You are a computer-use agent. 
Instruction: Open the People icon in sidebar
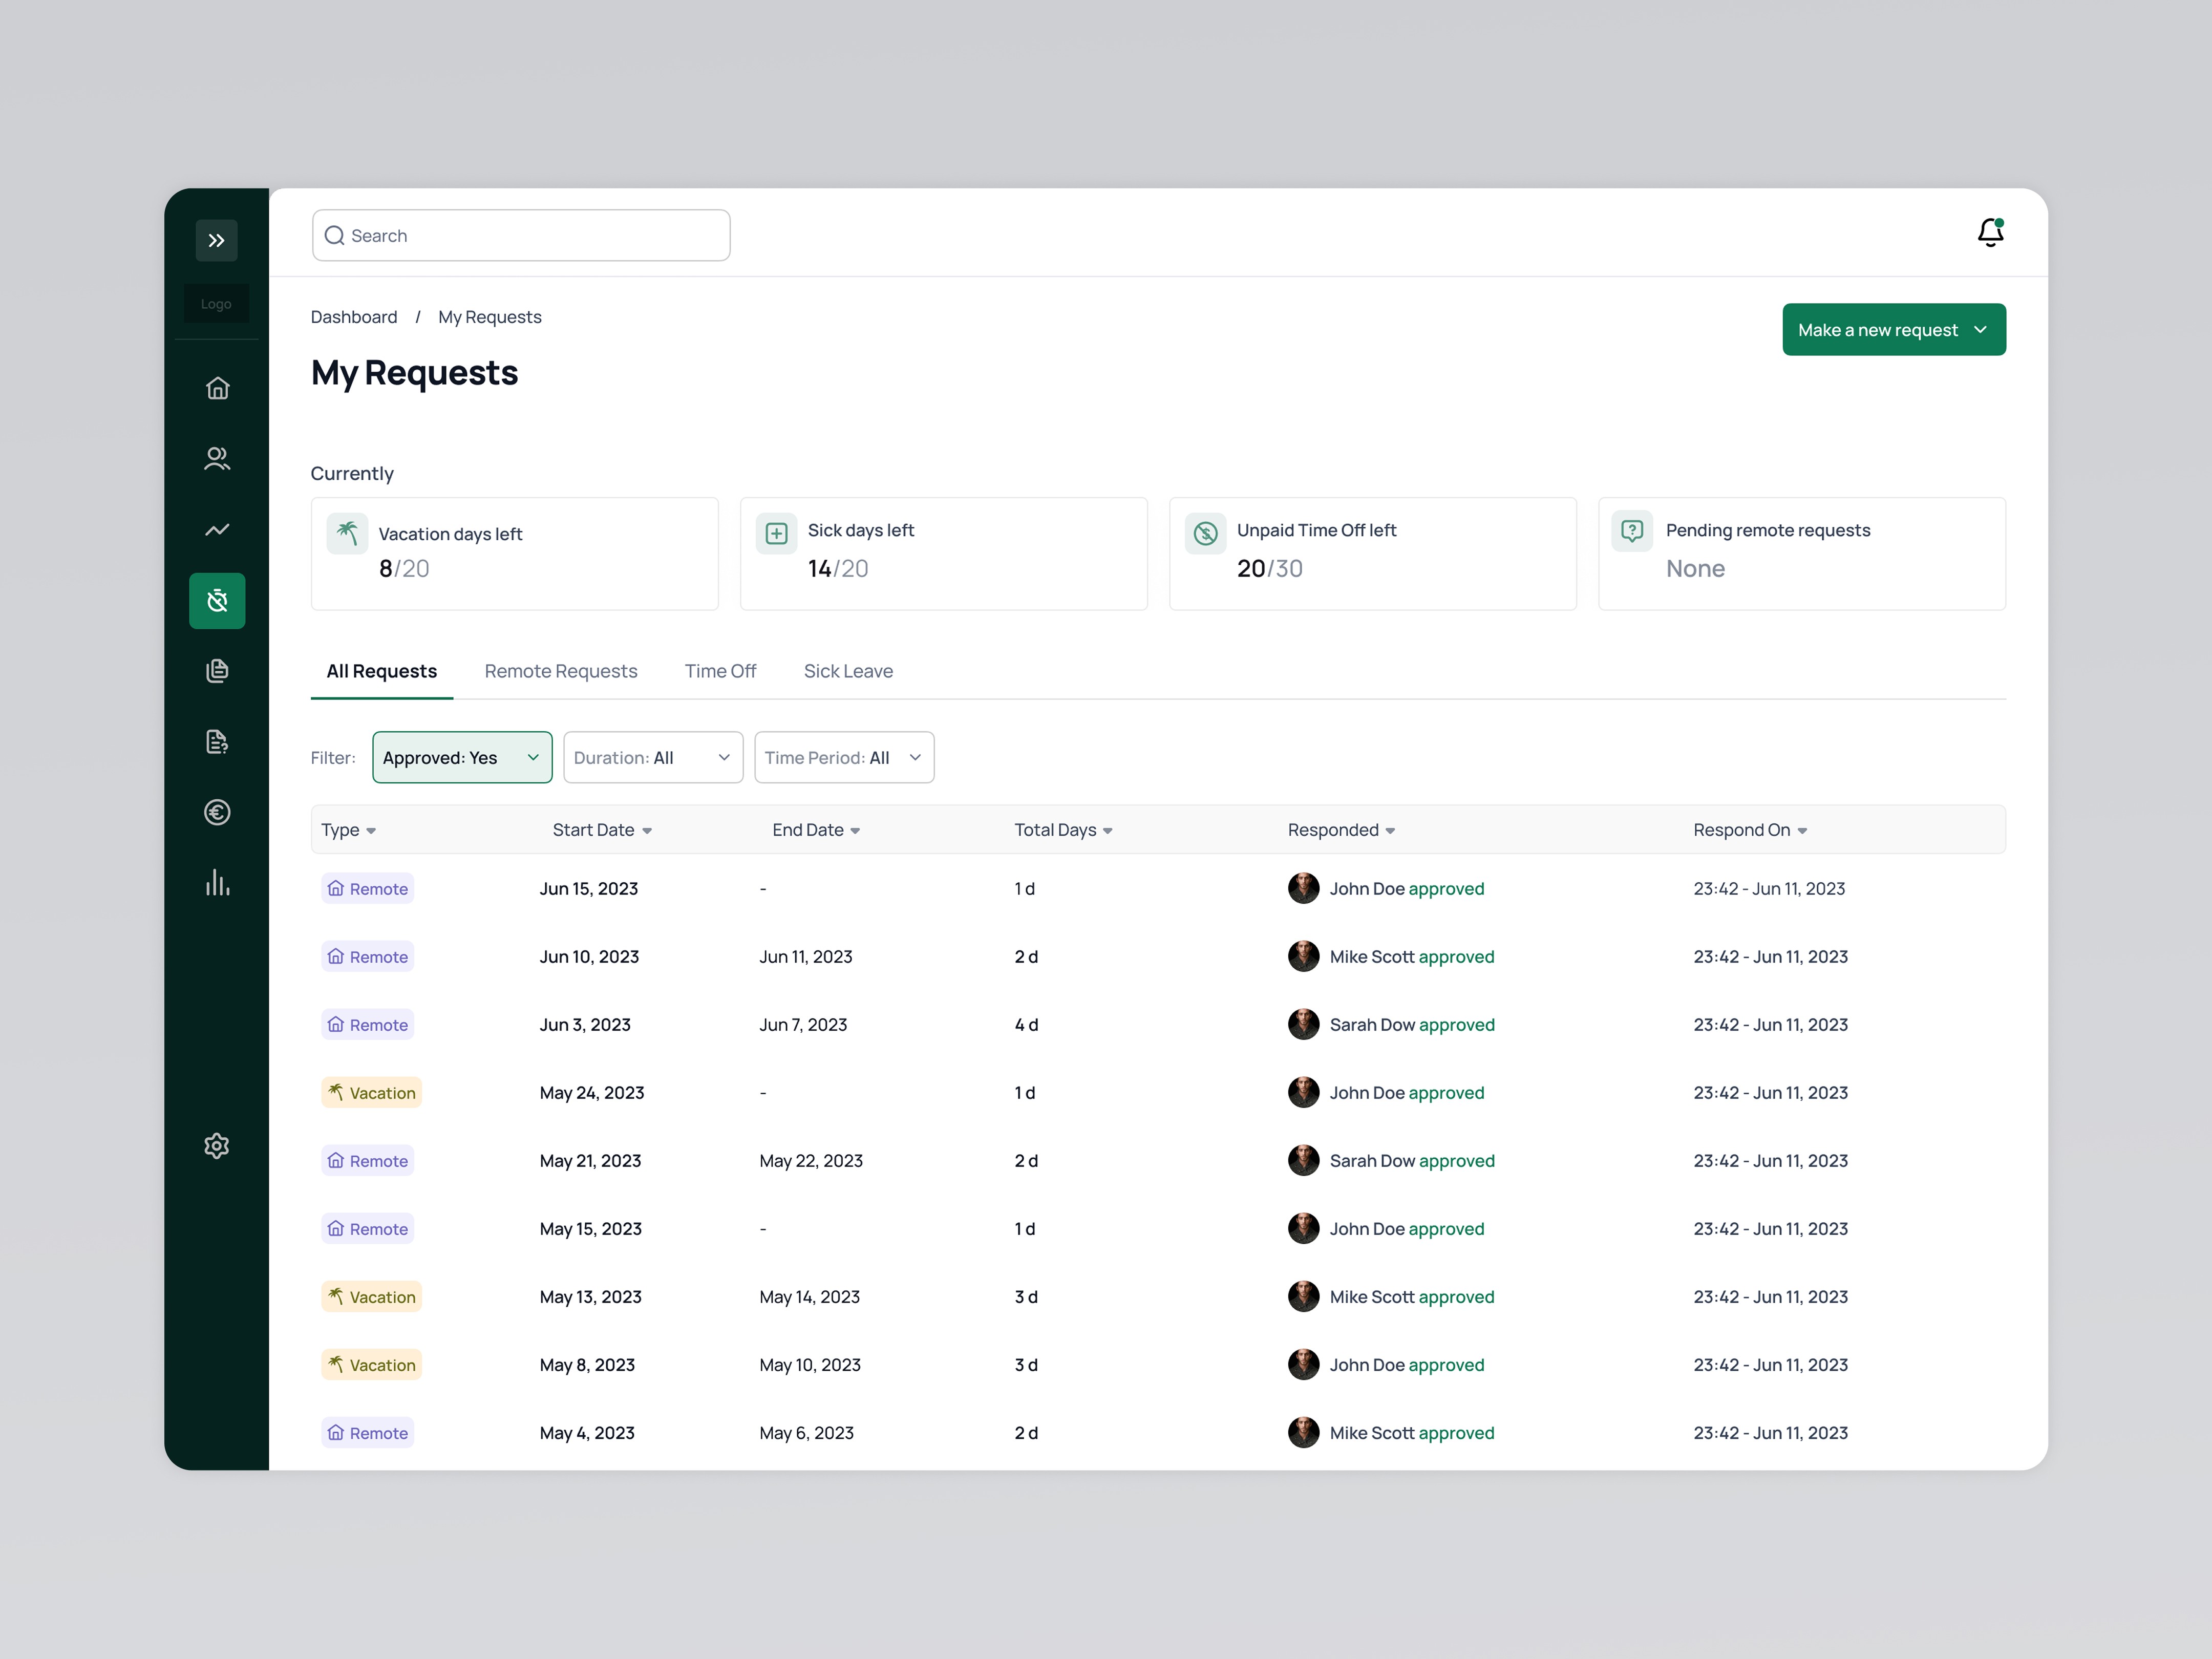tap(217, 459)
